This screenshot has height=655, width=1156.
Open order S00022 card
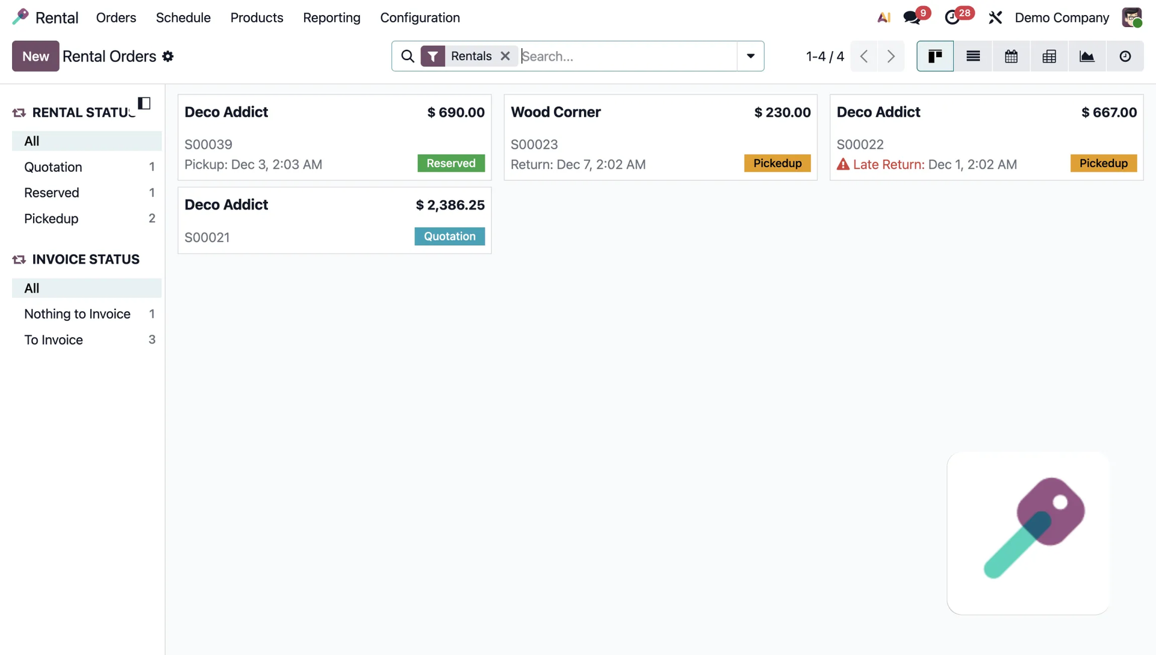click(986, 137)
